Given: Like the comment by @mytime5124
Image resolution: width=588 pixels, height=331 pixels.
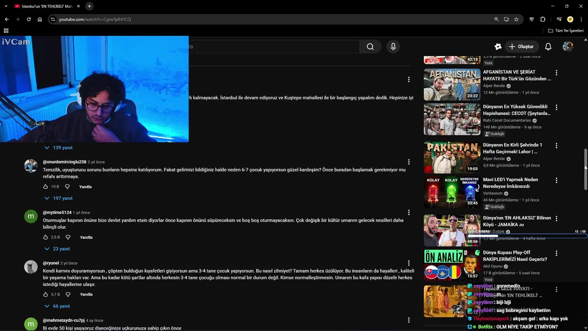Looking at the screenshot, I should (x=45, y=237).
